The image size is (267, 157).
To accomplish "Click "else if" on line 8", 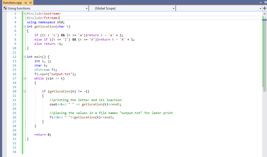I will click(x=41, y=39).
